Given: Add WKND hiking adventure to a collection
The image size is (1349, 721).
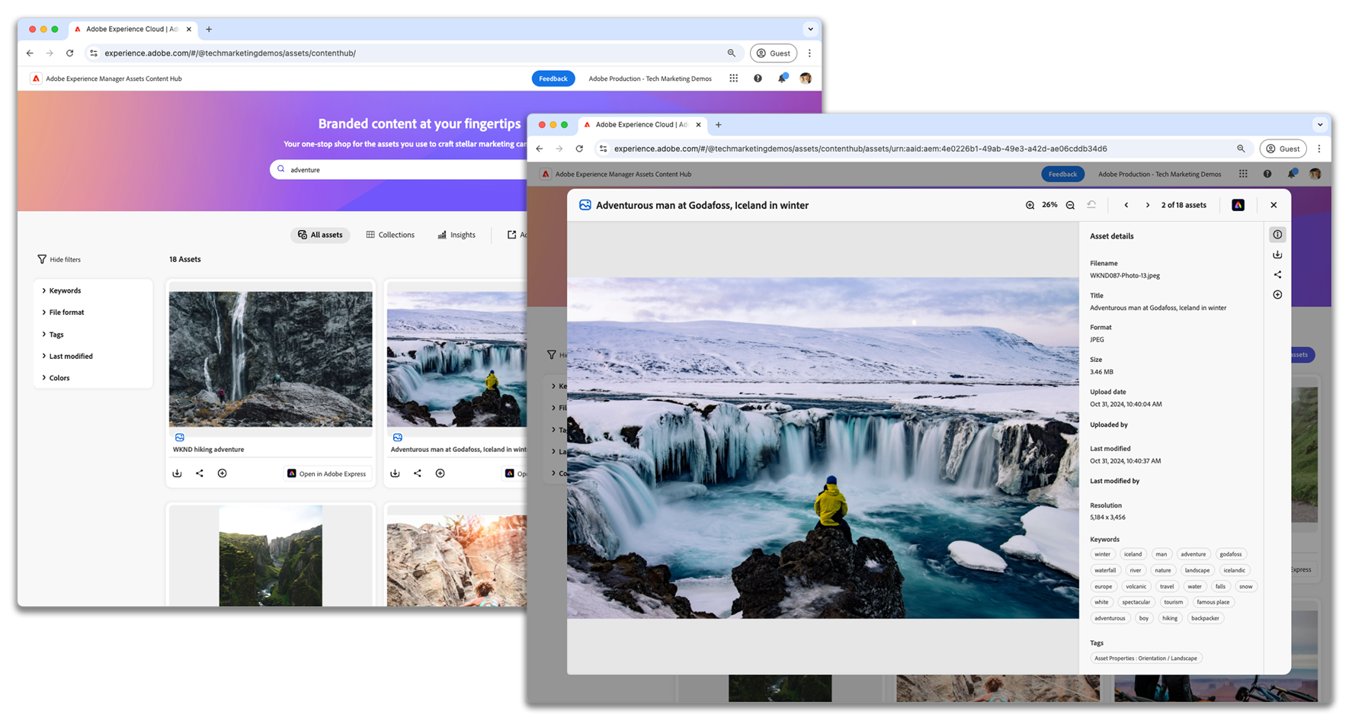Looking at the screenshot, I should [x=223, y=473].
